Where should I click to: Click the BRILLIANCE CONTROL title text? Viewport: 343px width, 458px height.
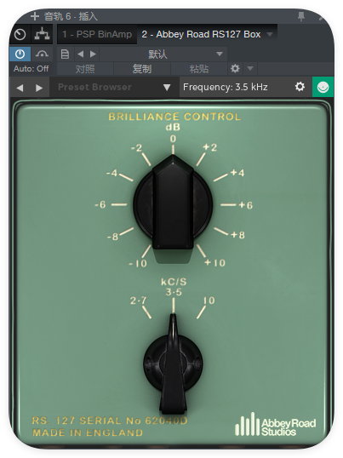tap(174, 117)
